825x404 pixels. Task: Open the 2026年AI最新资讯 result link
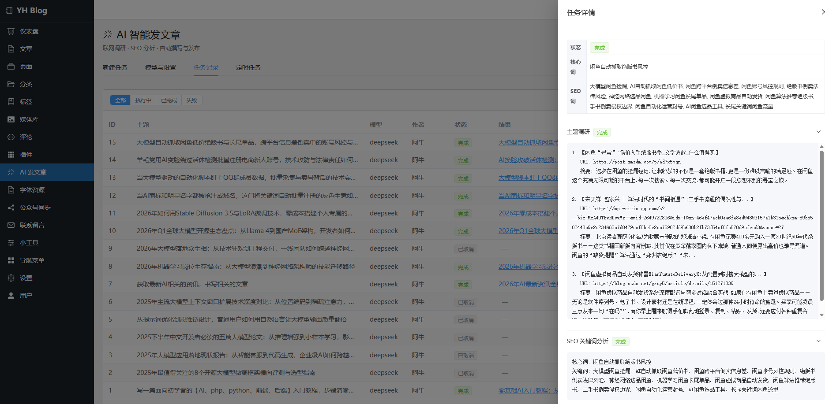tap(528, 284)
